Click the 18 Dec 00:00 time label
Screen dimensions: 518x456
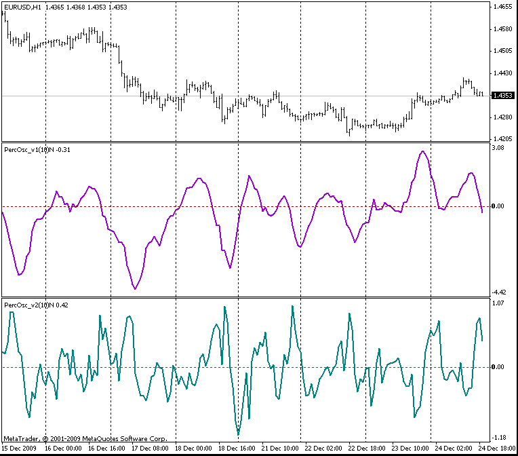pos(193,449)
